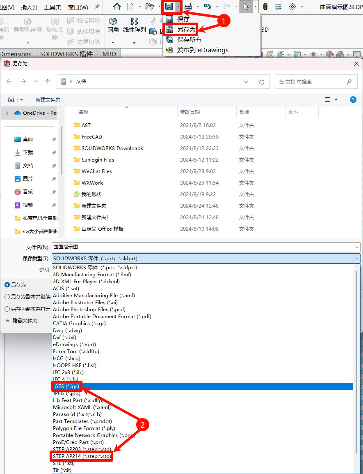This screenshot has height=474, width=363.
Task: Select Adobe Portable Document Format (*.pdf) type
Action: pyautogui.click(x=202, y=317)
